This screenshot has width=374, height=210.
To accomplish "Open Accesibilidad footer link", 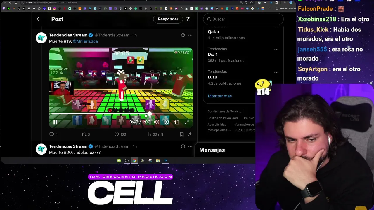I will pos(217,125).
